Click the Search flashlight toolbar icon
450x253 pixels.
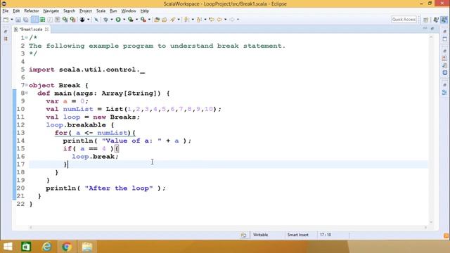point(173,20)
